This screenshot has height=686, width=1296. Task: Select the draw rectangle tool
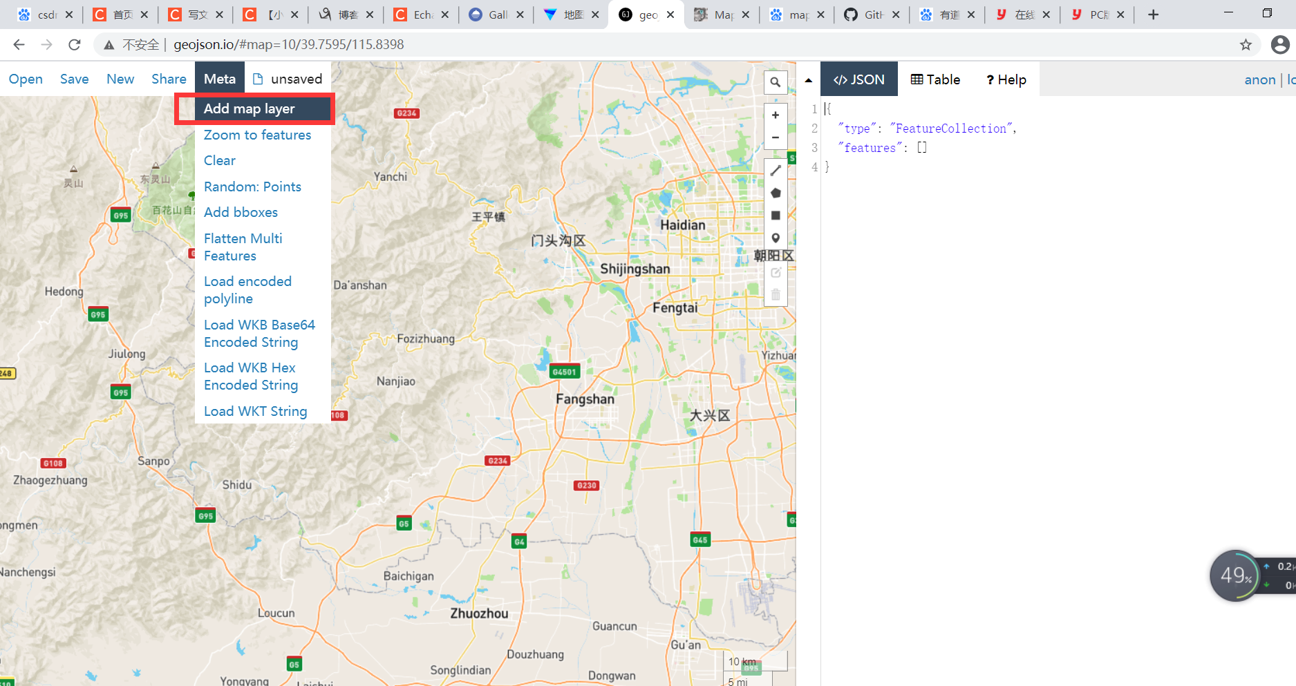click(776, 216)
